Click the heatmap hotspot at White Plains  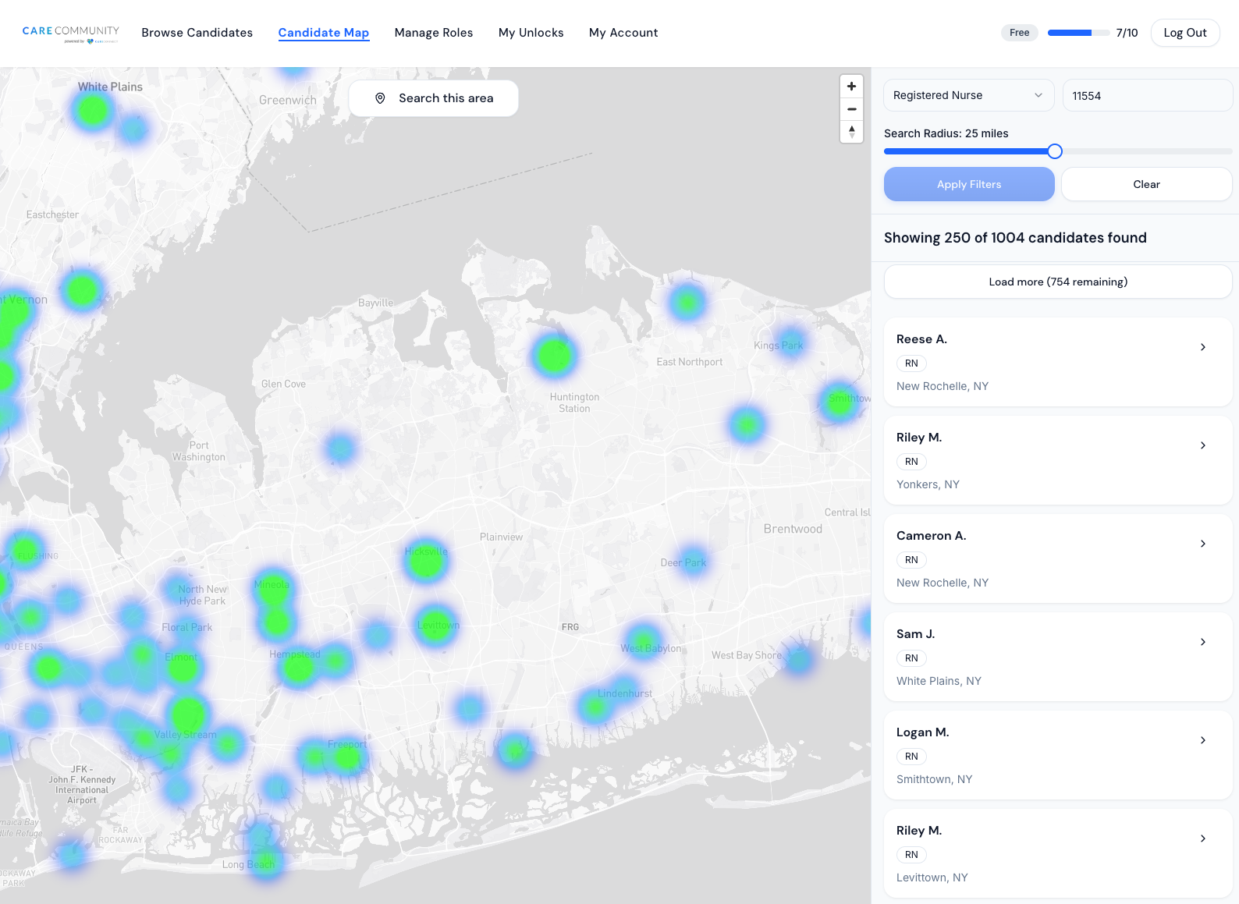[x=93, y=110]
